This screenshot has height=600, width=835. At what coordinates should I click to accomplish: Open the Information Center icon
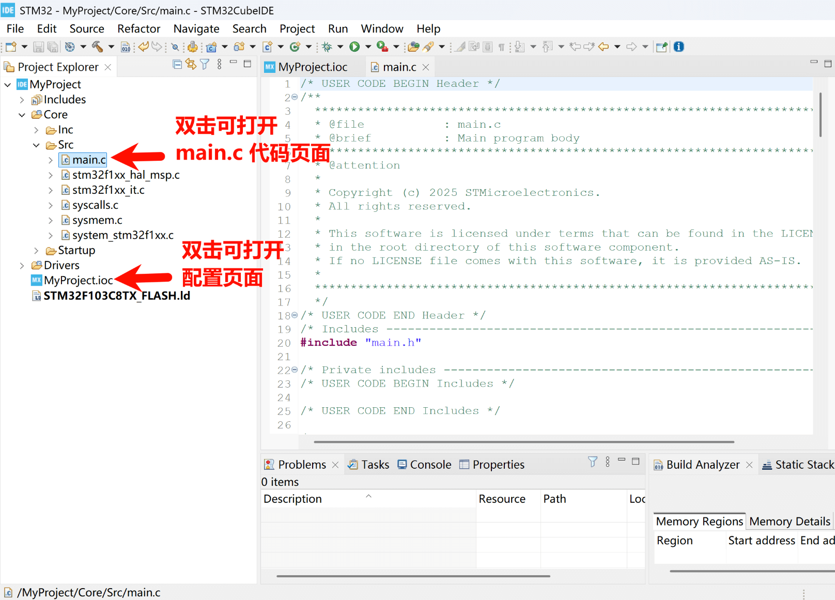click(679, 47)
